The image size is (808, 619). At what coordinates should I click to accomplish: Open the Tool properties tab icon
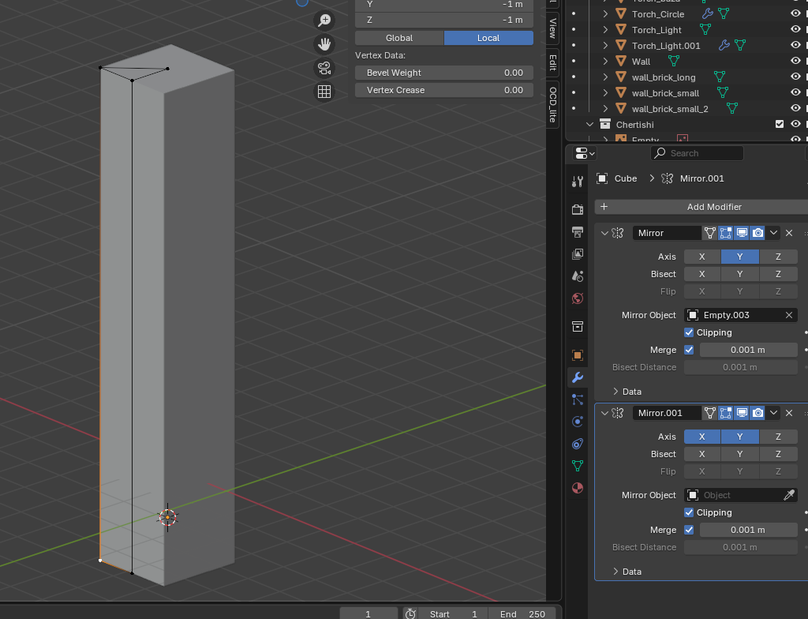pos(578,182)
